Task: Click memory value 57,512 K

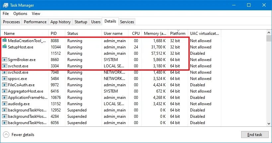Action: [x=158, y=53]
